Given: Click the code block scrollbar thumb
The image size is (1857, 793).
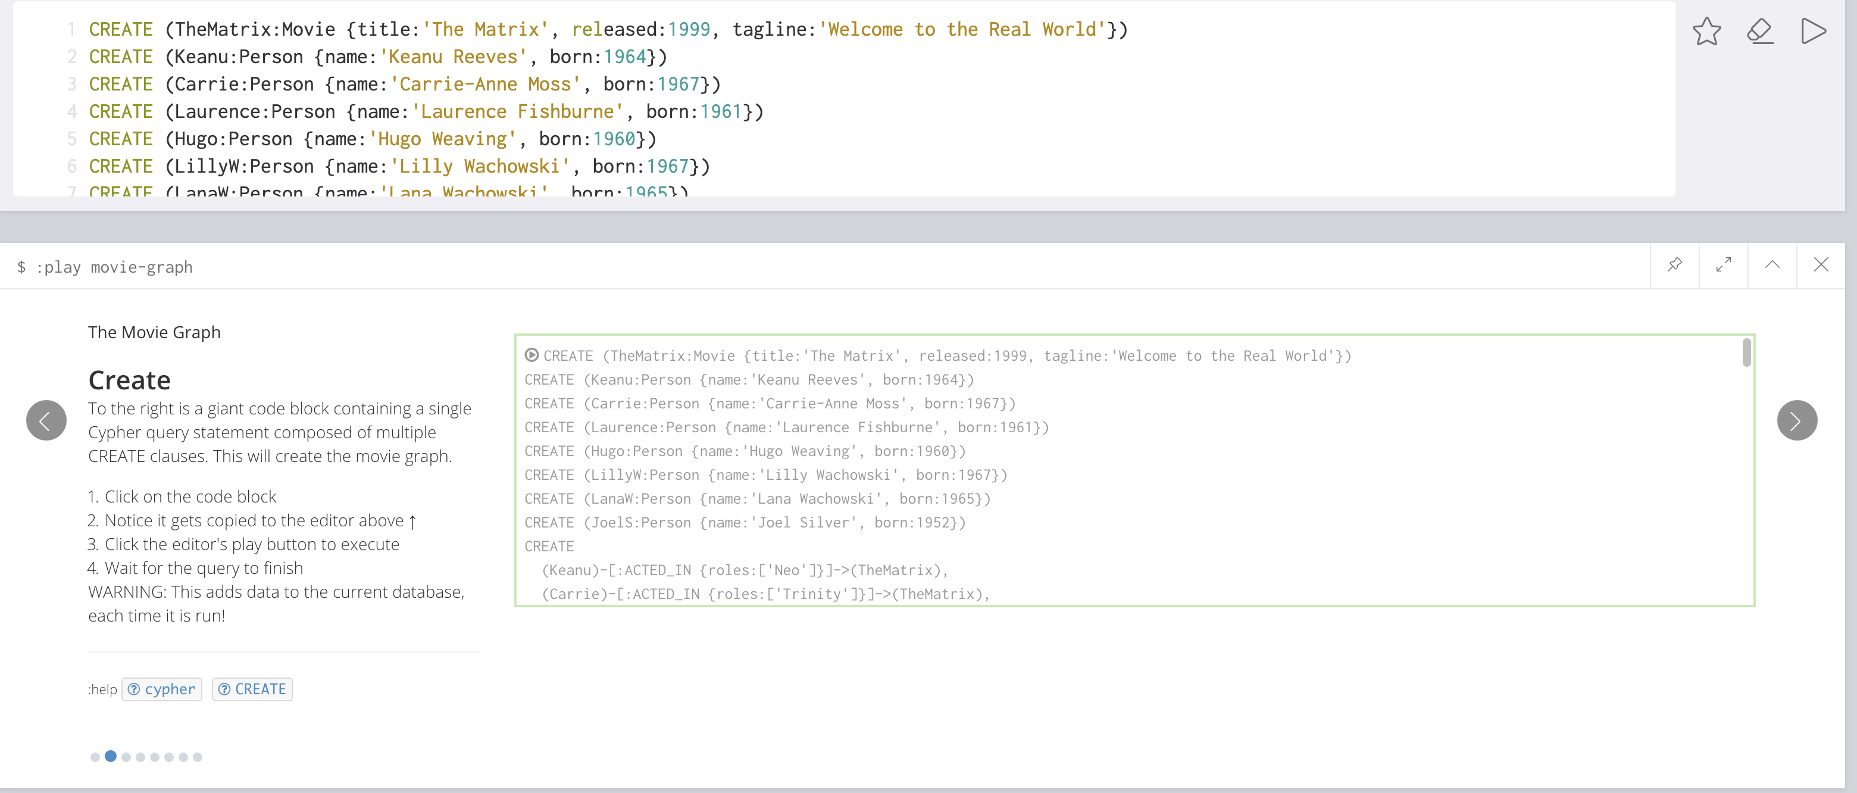Looking at the screenshot, I should coord(1746,352).
